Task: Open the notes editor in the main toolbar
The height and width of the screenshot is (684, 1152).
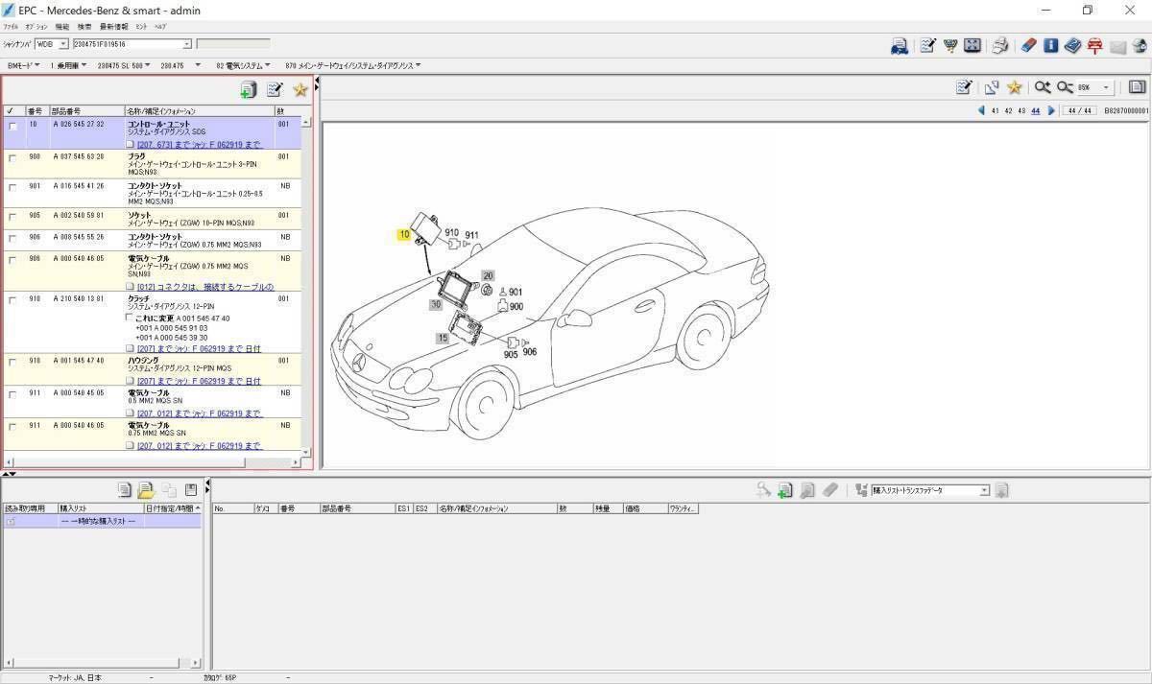Action: [x=927, y=45]
